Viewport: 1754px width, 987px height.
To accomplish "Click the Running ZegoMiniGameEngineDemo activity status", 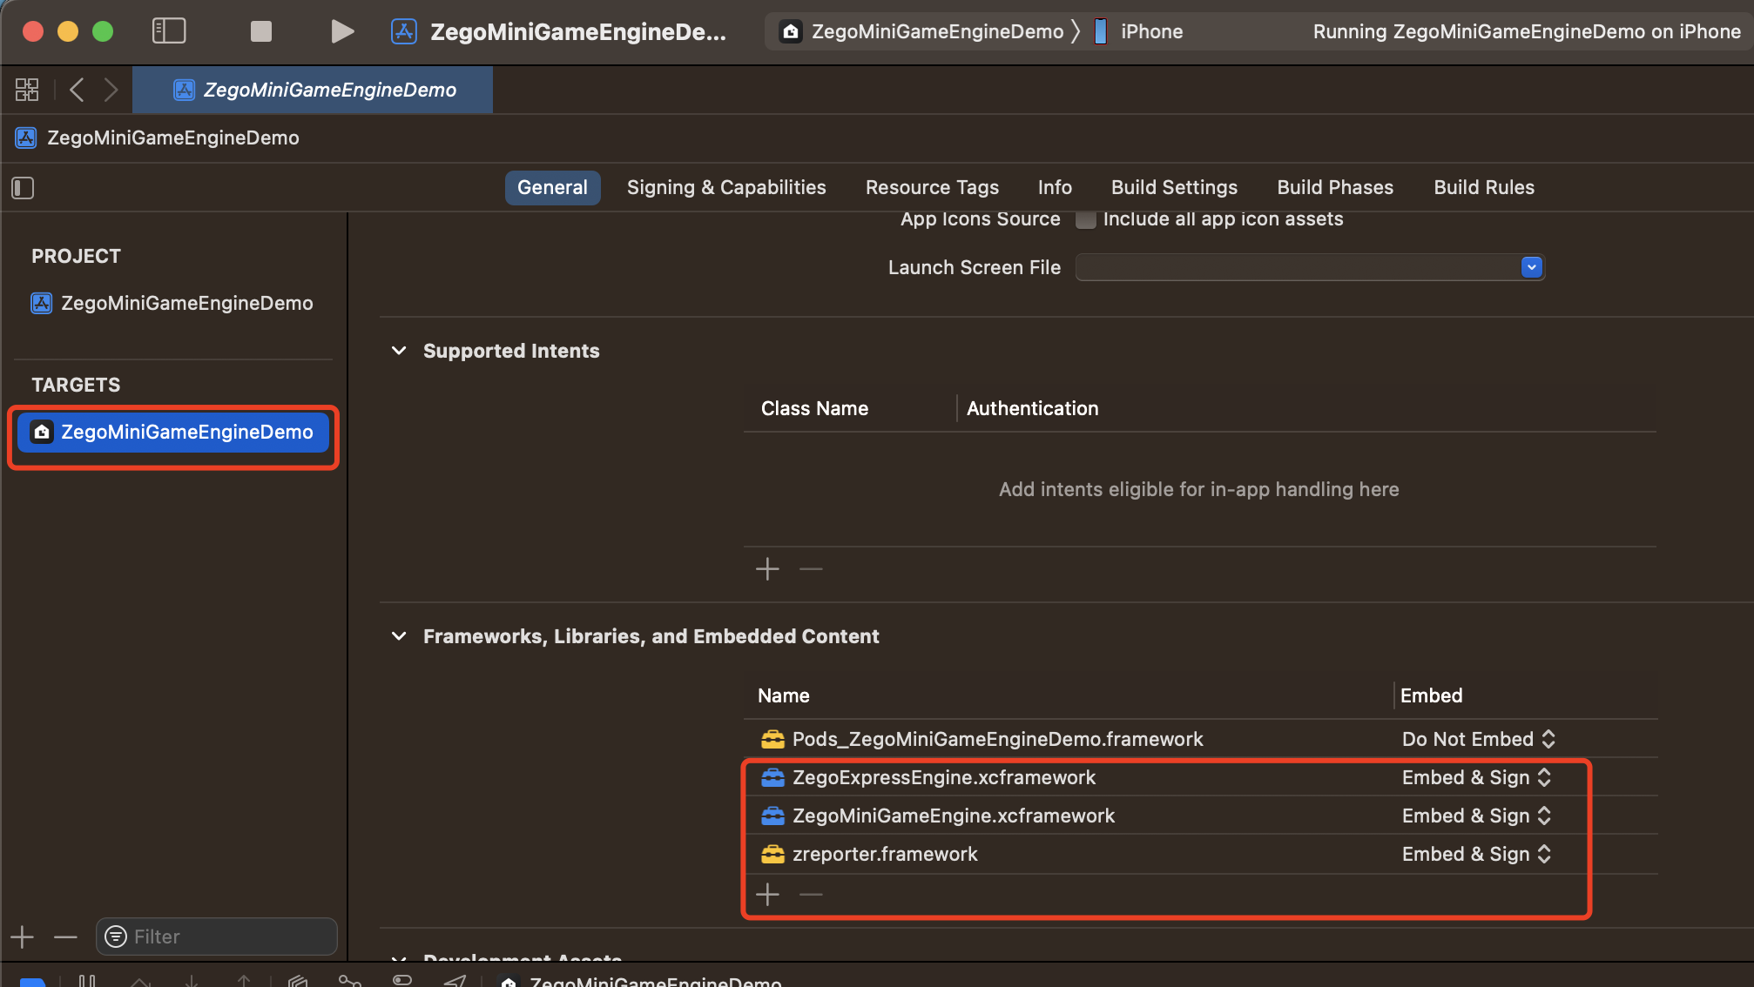I will [x=1526, y=31].
